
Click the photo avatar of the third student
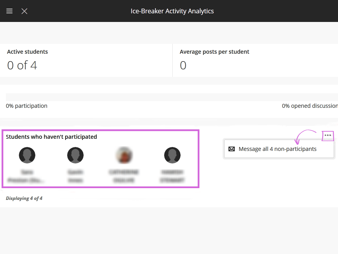point(124,155)
